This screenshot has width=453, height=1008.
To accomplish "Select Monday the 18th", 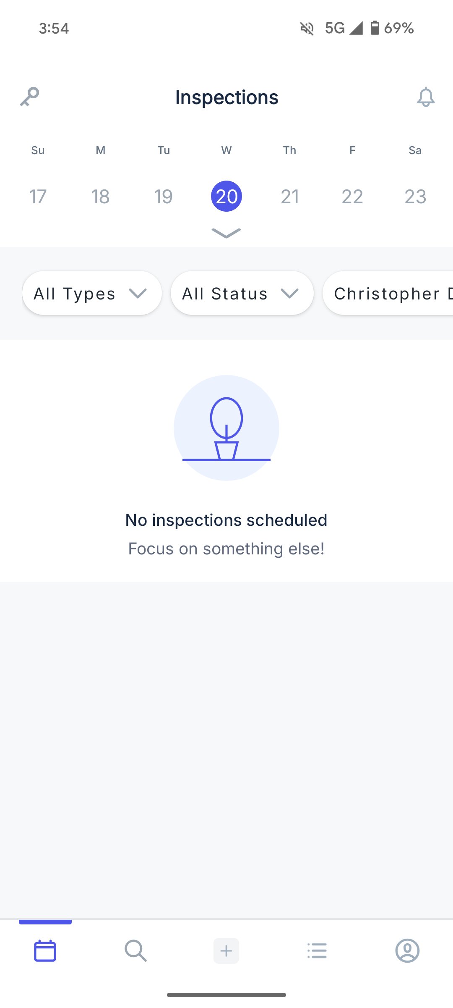I will click(x=101, y=197).
